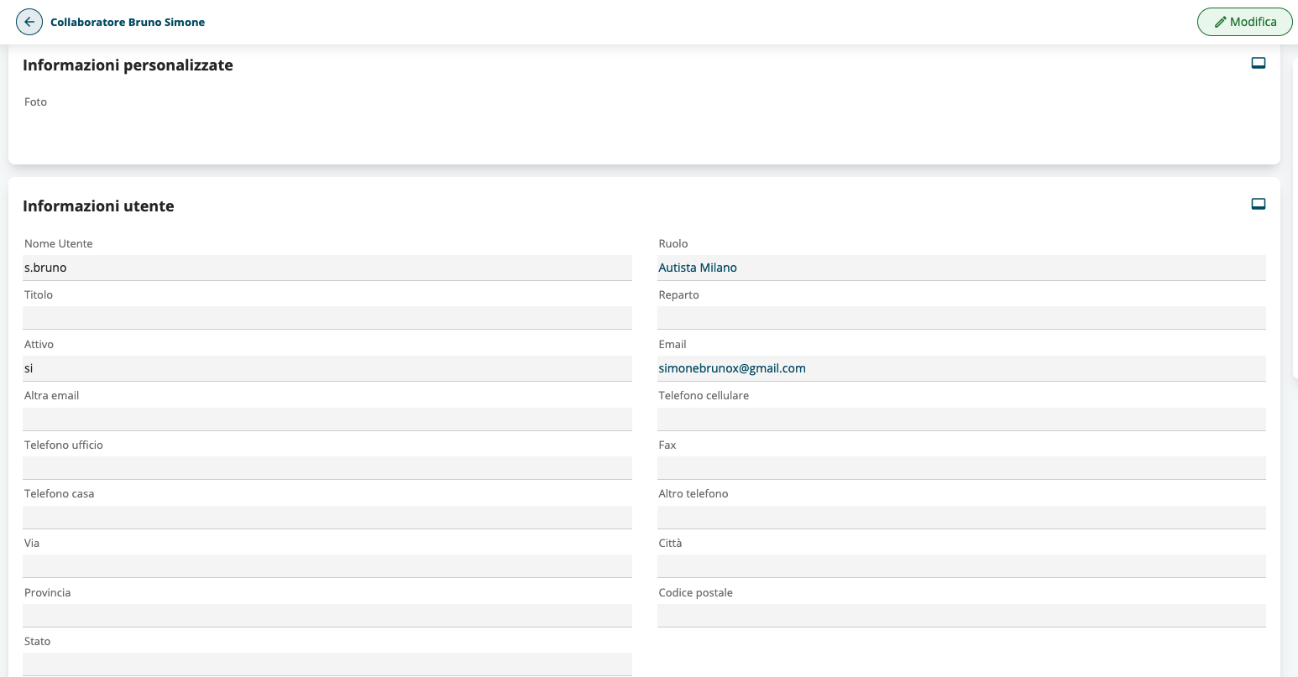Open the simonebrunox@gmail.com email link
The height and width of the screenshot is (677, 1298).
tap(732, 368)
